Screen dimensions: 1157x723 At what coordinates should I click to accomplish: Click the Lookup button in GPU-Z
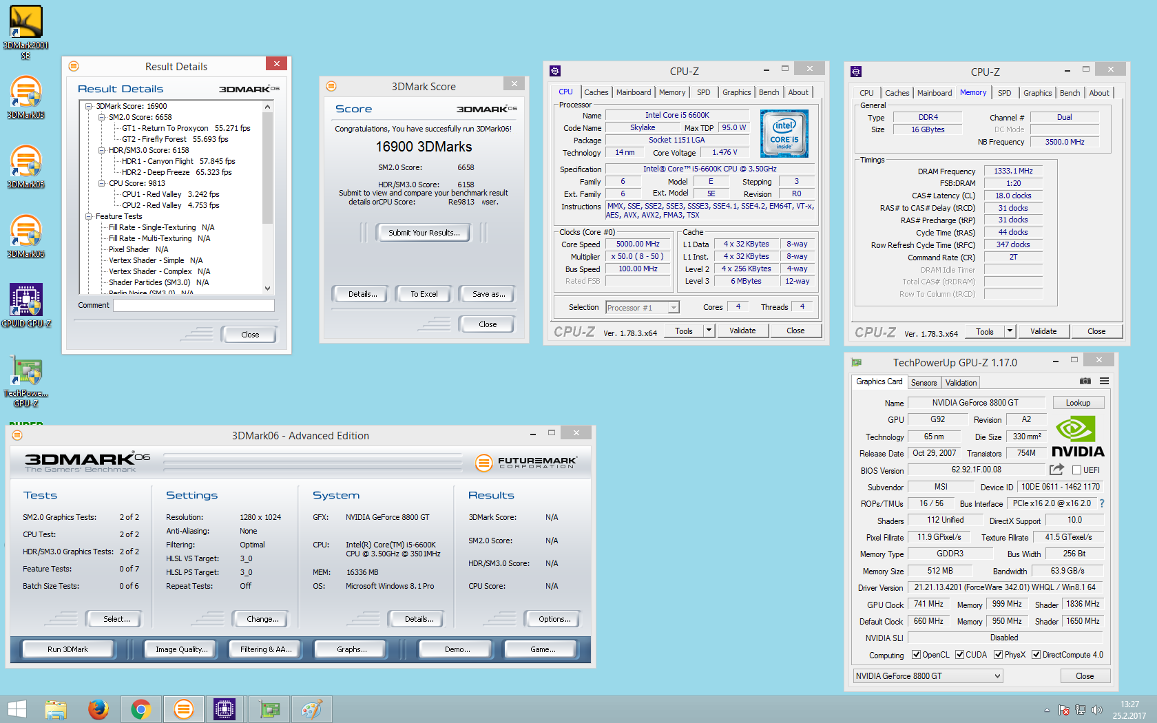tap(1078, 403)
